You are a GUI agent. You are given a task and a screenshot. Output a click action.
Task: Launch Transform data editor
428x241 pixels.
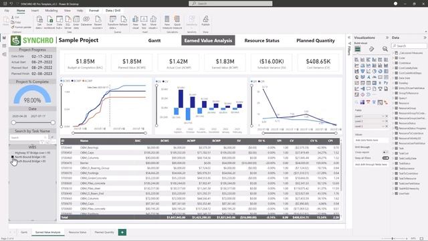tap(113, 22)
